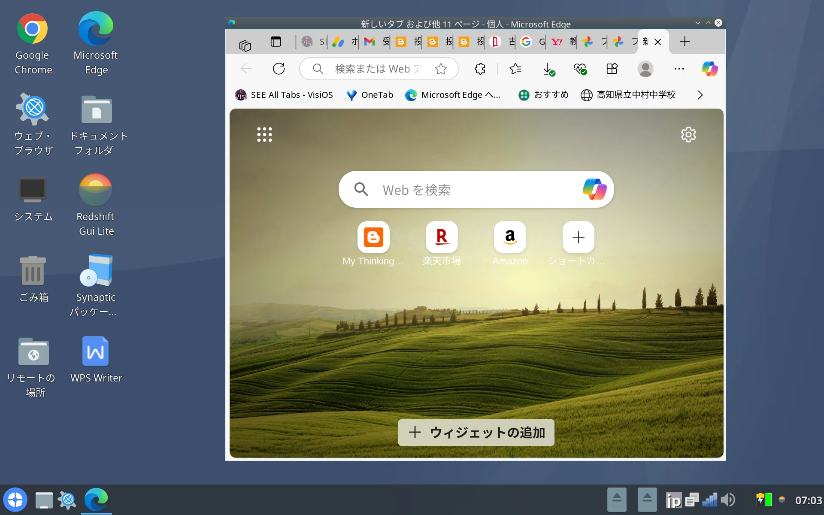The width and height of the screenshot is (824, 515).
Task: Open the Favorites list icon
Action: (x=515, y=69)
